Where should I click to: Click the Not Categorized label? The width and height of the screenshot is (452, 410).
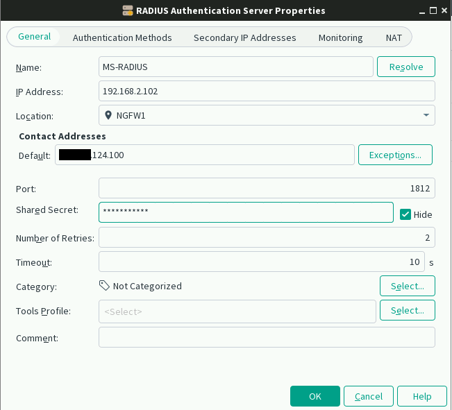147,286
